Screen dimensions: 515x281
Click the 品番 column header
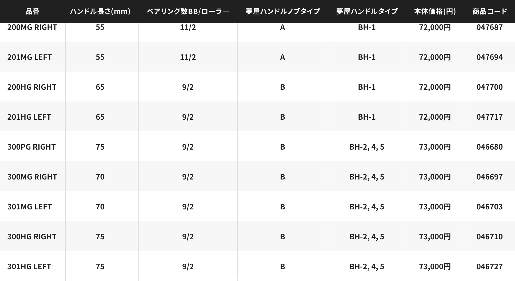coord(33,11)
